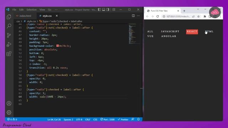Open the #e74c3c color swatch picker
Image resolution: width=228 pixels, height=128 pixels.
point(58,46)
